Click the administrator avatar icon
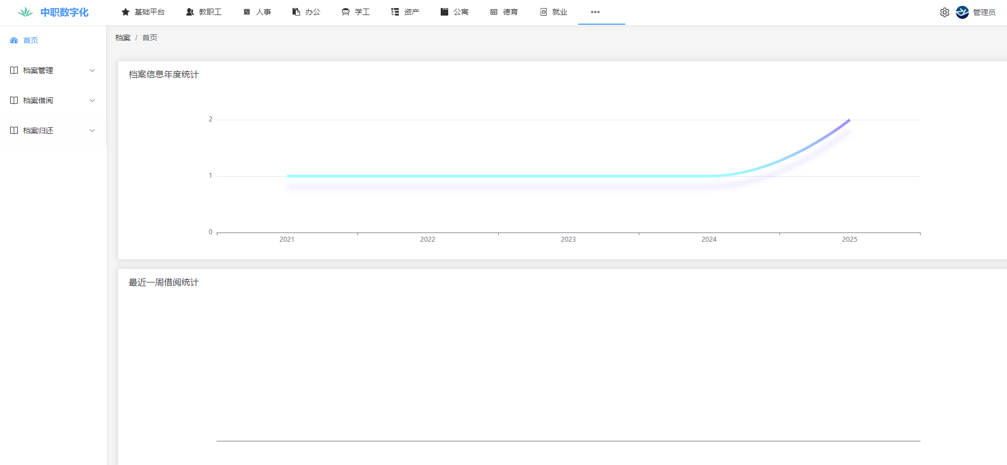Image resolution: width=1007 pixels, height=465 pixels. [962, 12]
